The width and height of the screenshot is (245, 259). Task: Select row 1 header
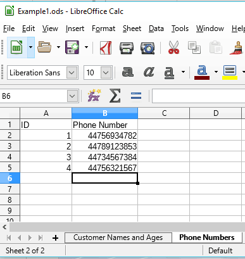tap(9, 125)
